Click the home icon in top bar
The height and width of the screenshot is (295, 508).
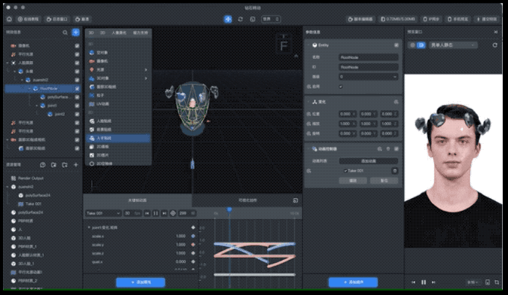tap(10, 19)
